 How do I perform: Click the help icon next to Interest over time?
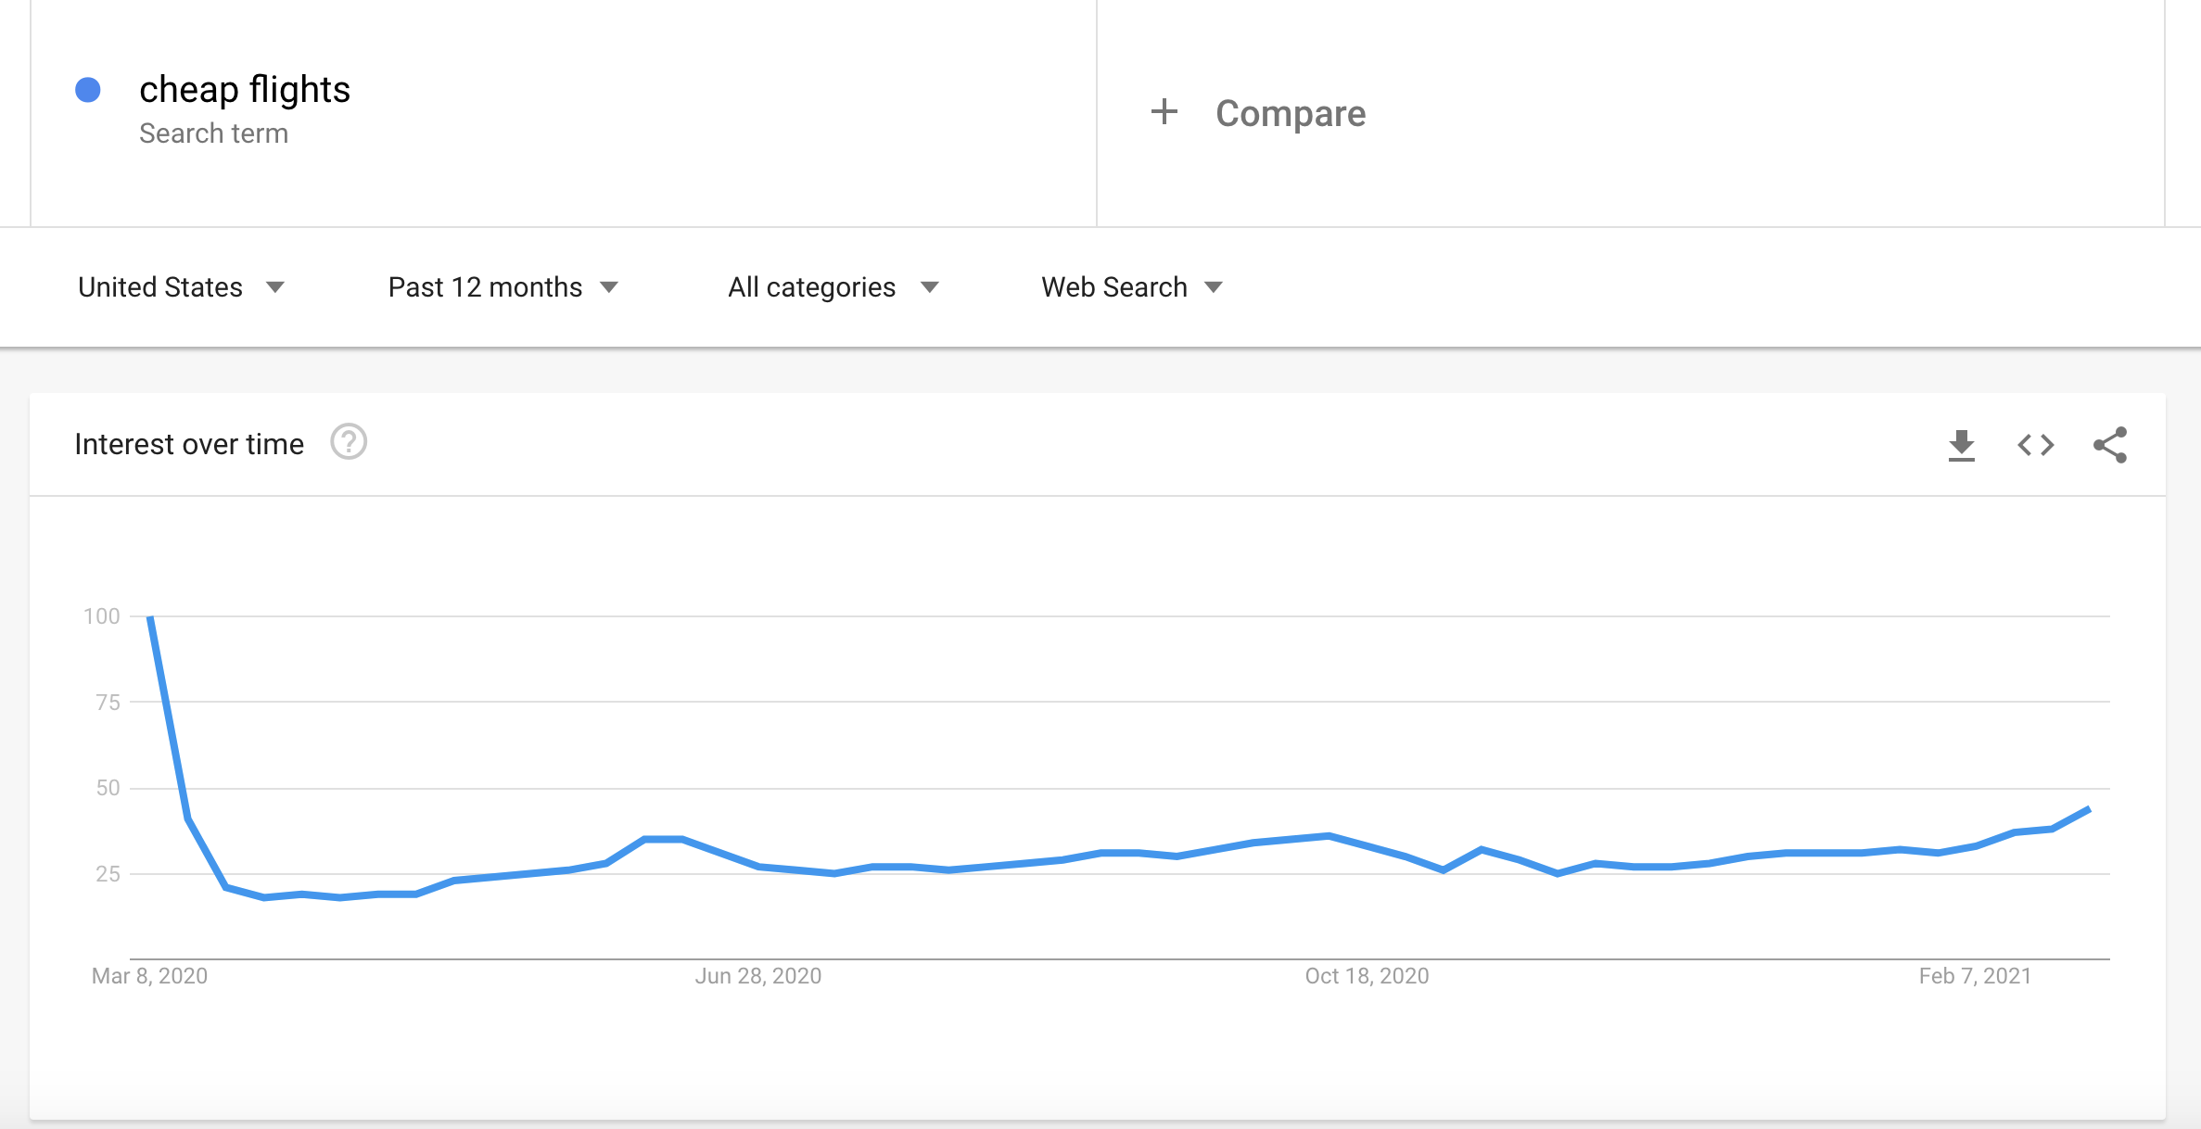tap(348, 443)
